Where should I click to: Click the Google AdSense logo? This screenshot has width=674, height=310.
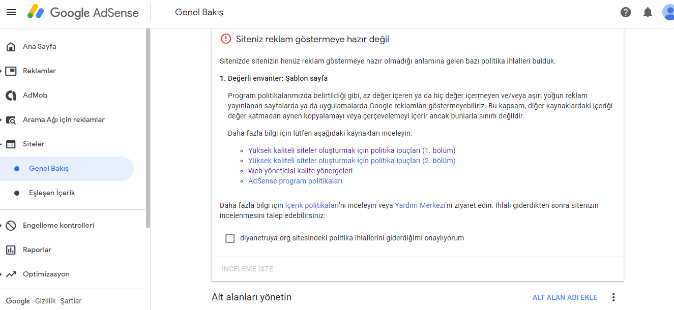(83, 13)
